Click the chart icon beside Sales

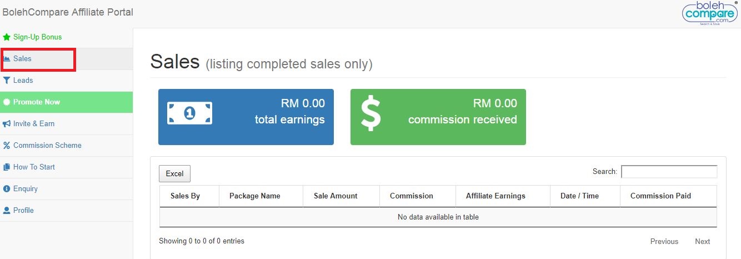point(7,59)
